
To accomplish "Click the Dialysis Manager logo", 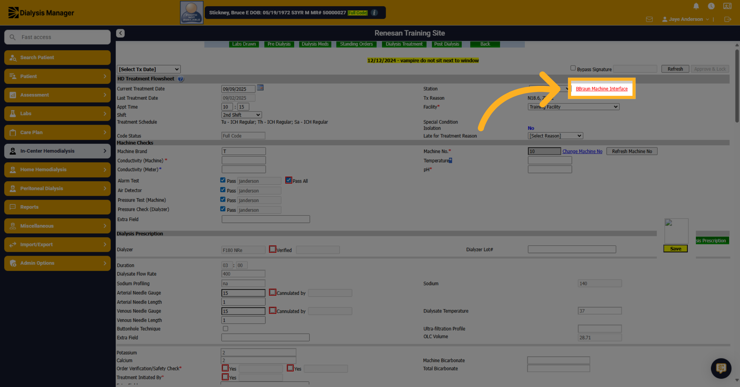I will click(x=41, y=13).
